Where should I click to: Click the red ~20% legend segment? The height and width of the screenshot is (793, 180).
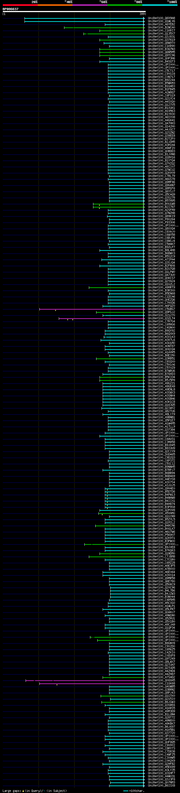click(x=20, y=5)
